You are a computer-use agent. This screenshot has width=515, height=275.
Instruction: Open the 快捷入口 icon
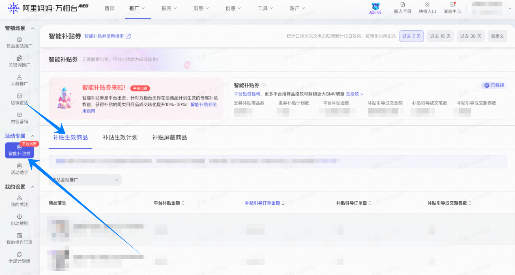pos(427,8)
